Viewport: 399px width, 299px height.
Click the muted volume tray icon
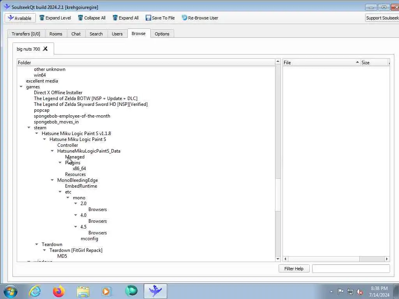click(x=360, y=292)
